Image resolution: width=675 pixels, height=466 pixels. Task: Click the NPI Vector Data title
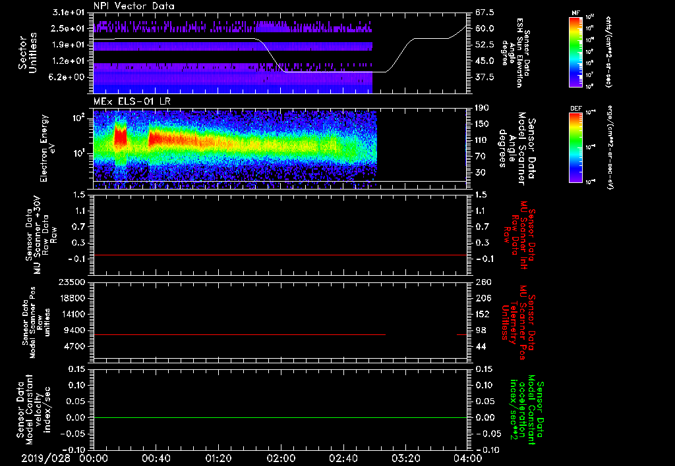click(x=134, y=6)
